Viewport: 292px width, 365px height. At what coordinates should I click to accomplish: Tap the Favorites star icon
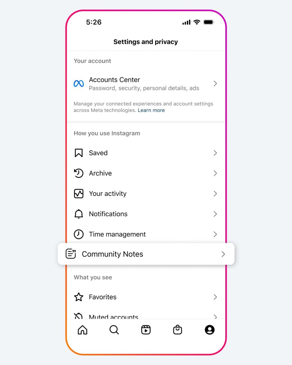tap(78, 297)
